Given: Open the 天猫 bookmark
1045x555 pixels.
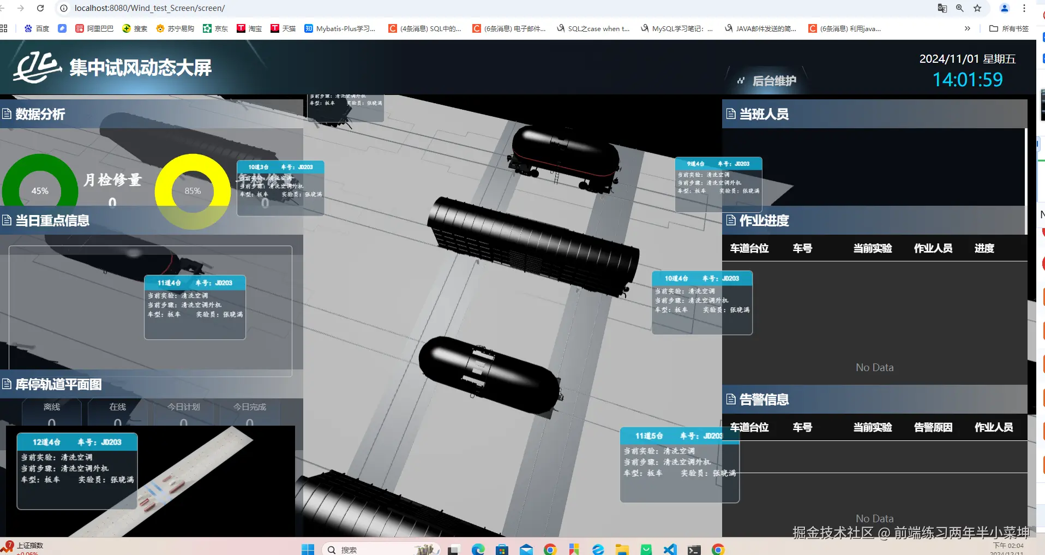Looking at the screenshot, I should click(x=283, y=28).
